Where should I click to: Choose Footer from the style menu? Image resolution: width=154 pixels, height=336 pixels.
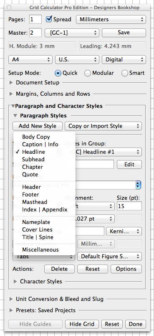click(x=44, y=195)
